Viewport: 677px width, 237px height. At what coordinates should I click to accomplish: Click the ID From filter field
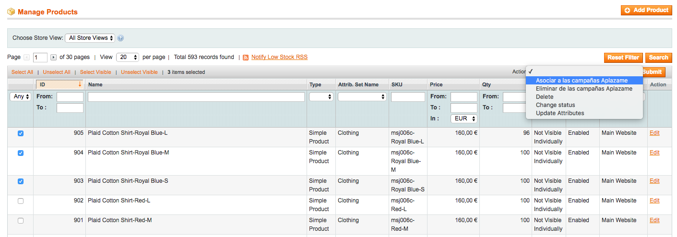point(70,97)
